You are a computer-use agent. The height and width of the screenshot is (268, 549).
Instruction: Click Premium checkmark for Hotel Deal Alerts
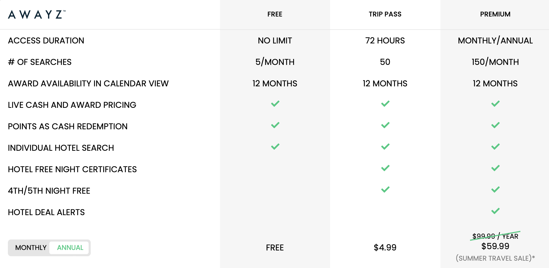(495, 211)
